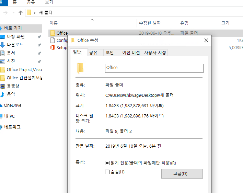The image size is (243, 193).
Task: Click the 고급(D)... advanced button
Action: tap(182, 174)
